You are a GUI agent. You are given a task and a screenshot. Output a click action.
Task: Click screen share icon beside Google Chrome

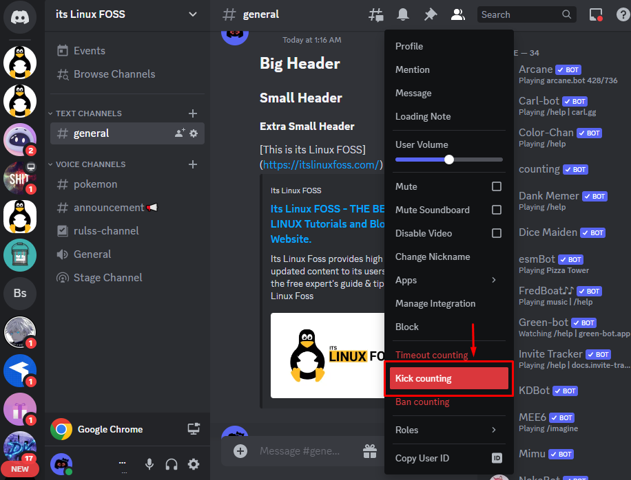coord(194,429)
